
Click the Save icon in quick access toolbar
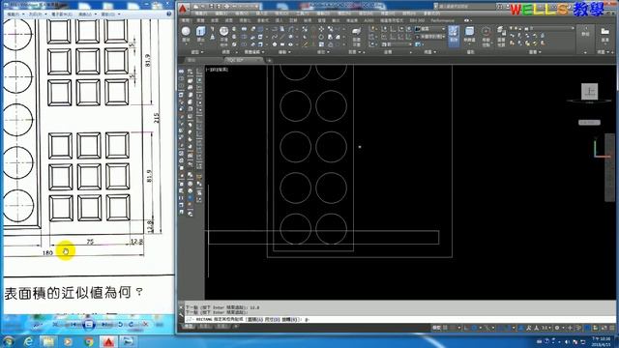(x=212, y=7)
